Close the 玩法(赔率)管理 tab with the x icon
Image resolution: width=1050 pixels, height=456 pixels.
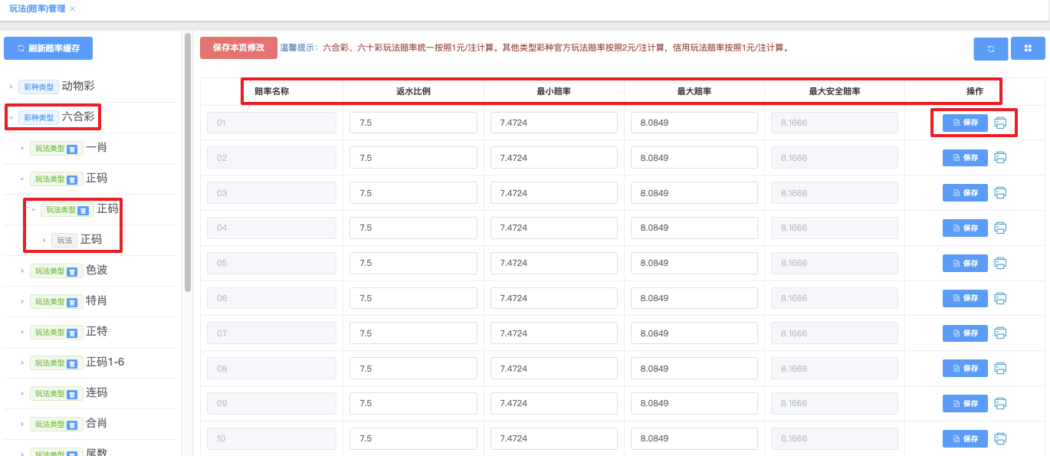(x=73, y=8)
